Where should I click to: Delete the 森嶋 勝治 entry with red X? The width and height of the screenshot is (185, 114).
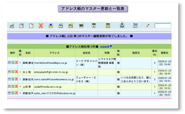pos(16,63)
